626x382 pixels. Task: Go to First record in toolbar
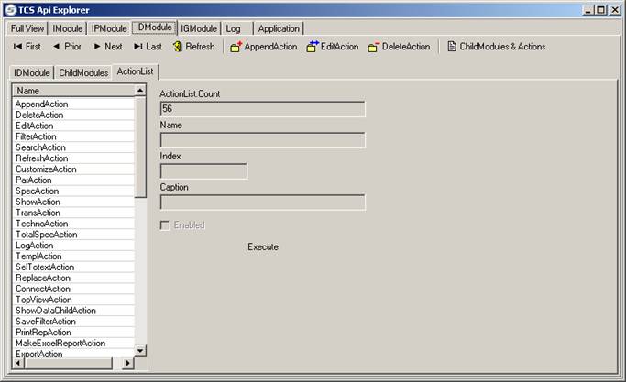27,47
